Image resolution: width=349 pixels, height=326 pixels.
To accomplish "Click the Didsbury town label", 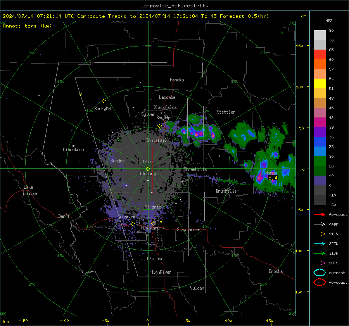I will coord(146,174).
